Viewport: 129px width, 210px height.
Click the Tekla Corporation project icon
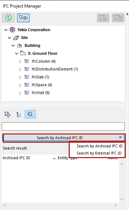tap(12, 30)
